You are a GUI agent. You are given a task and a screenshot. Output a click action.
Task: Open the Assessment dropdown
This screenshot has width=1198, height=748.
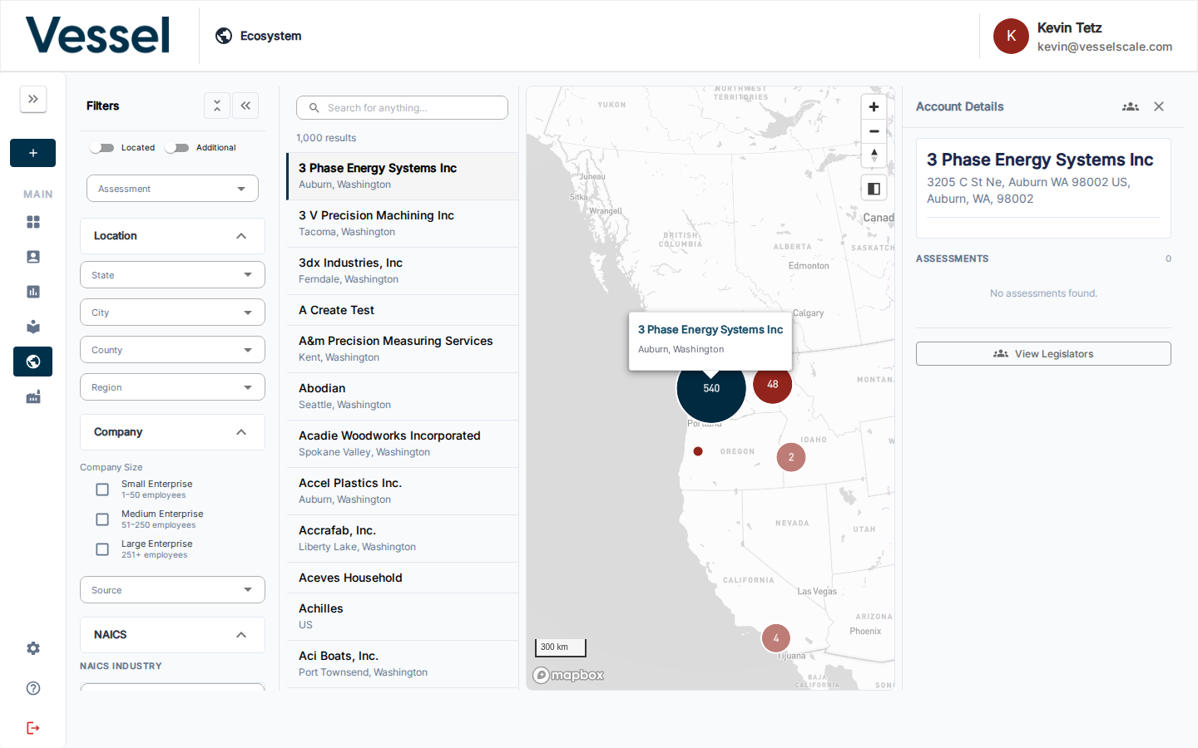(172, 189)
